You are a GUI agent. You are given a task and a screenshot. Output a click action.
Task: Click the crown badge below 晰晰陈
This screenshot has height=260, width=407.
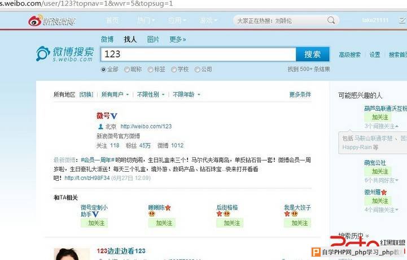tap(152, 214)
